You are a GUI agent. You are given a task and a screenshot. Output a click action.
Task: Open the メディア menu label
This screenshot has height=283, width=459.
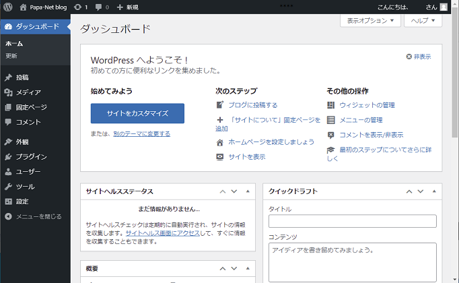point(28,92)
